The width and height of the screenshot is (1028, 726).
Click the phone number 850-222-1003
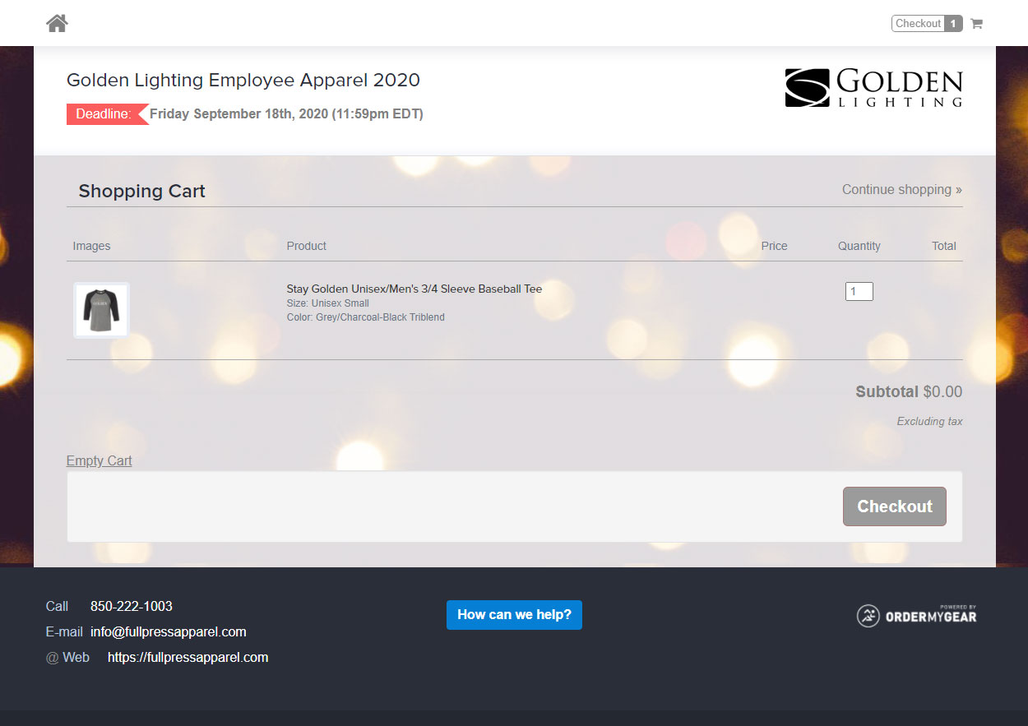point(132,607)
